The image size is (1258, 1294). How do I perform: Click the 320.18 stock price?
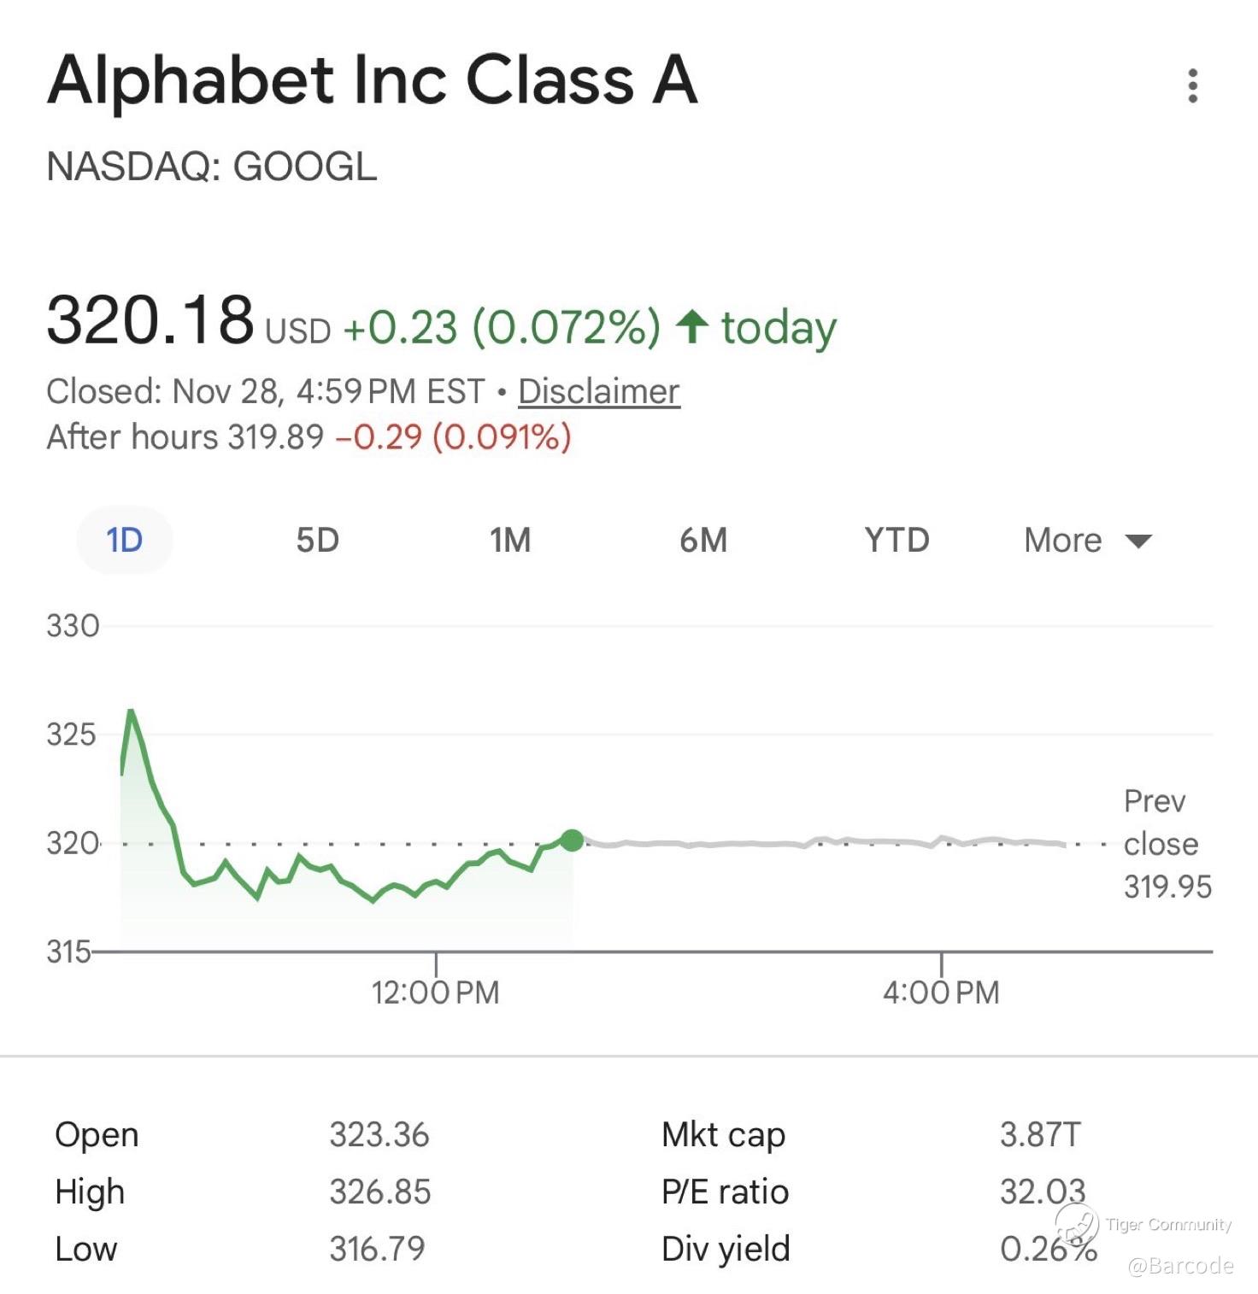tap(150, 321)
